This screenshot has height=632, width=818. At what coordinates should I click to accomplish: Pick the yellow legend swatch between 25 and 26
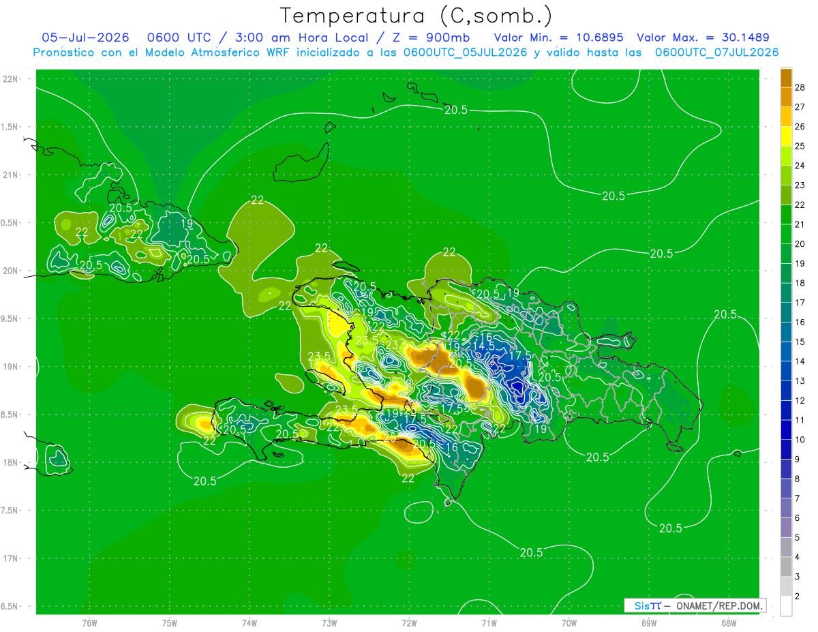point(786,136)
